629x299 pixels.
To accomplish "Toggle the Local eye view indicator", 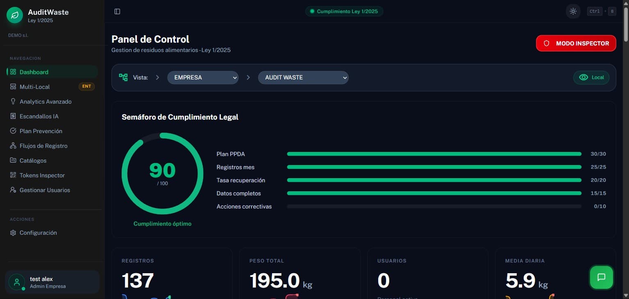I will 591,77.
